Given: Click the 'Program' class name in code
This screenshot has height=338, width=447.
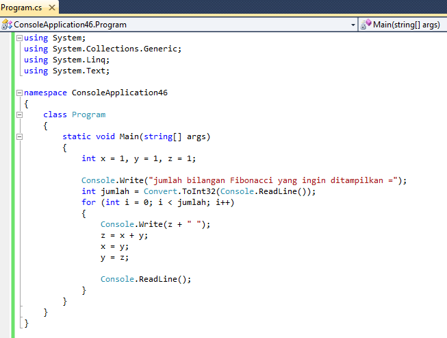Looking at the screenshot, I should (x=89, y=114).
